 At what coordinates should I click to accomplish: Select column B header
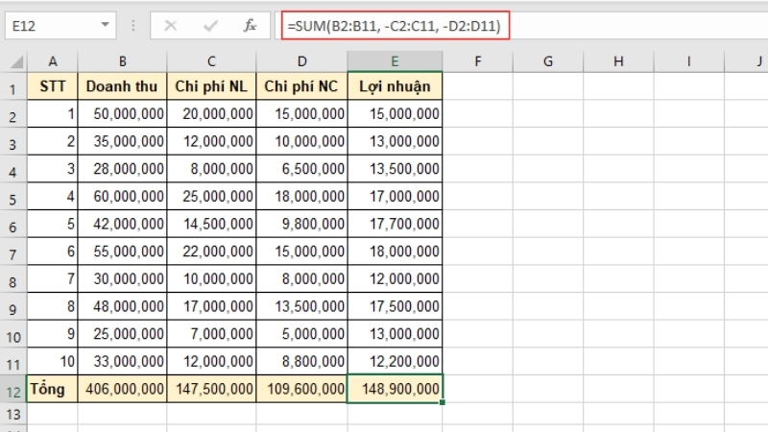(122, 62)
